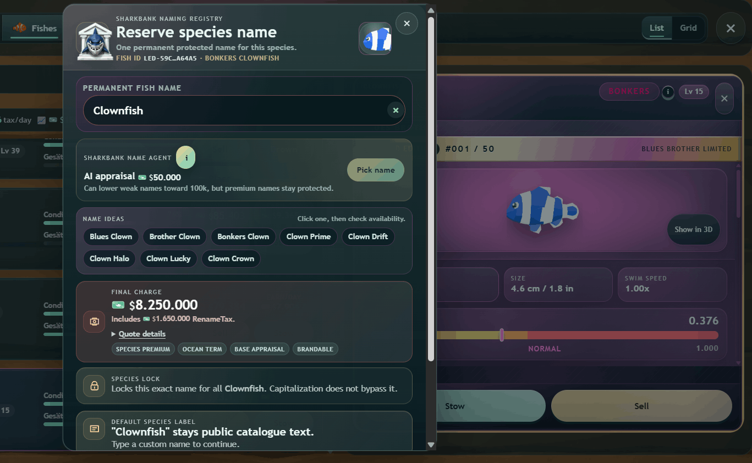Click the default species label icon
Image resolution: width=752 pixels, height=463 pixels.
tap(94, 428)
